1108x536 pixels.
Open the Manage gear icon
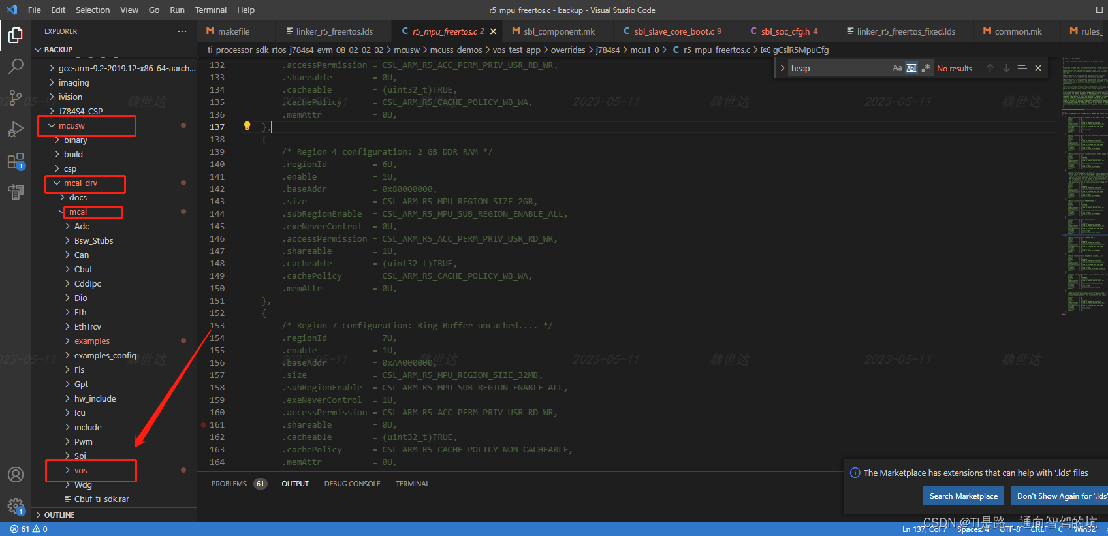[16, 506]
